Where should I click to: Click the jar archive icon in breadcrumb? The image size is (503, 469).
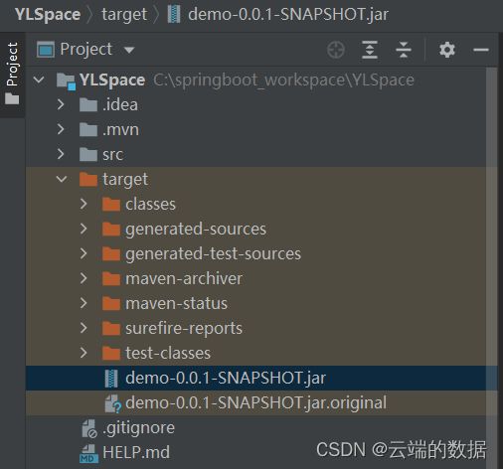[x=174, y=15]
